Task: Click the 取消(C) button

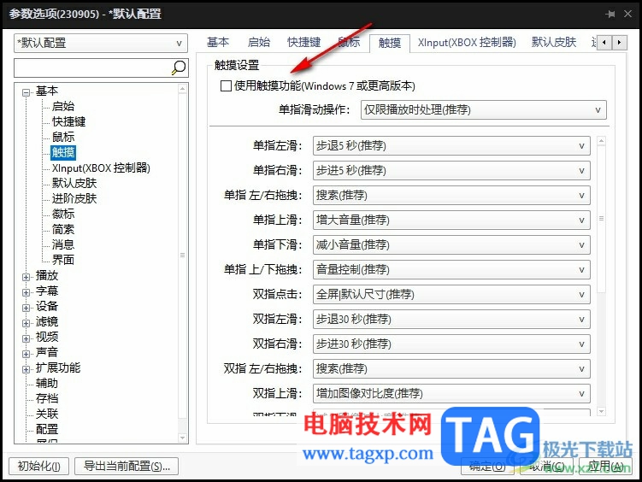Action: click(546, 467)
